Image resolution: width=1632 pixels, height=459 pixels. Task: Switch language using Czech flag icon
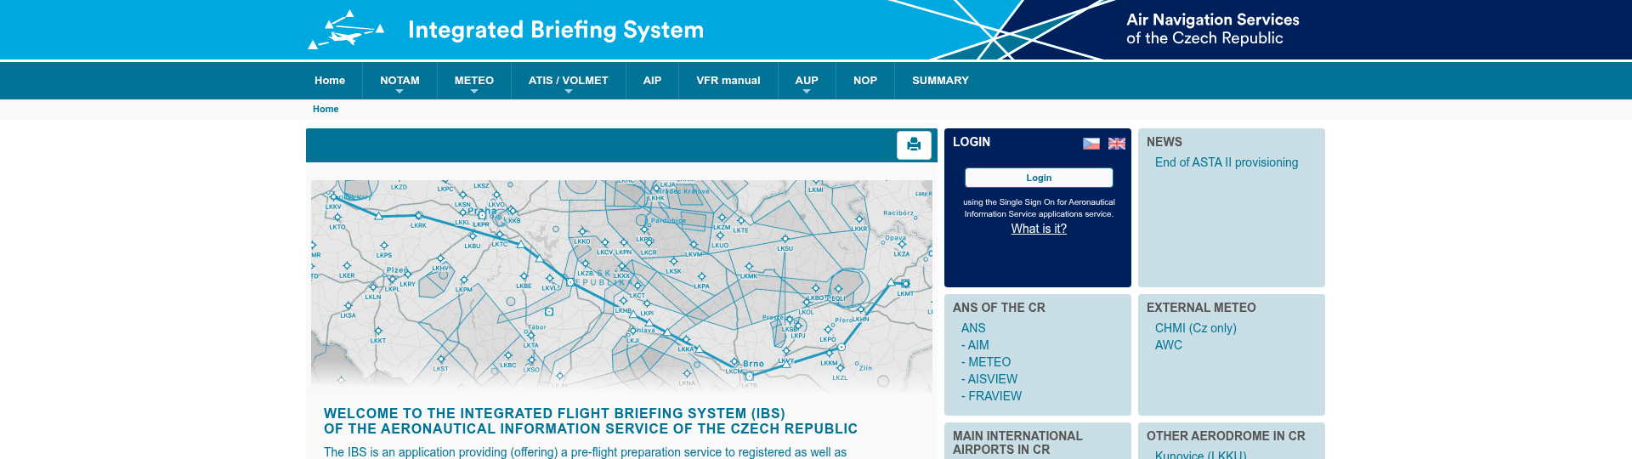point(1091,144)
